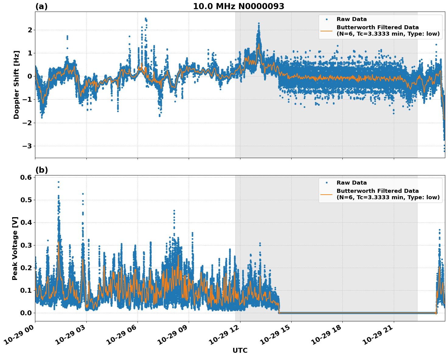Select the title 10.0 MHz N0000093

[239, 6]
